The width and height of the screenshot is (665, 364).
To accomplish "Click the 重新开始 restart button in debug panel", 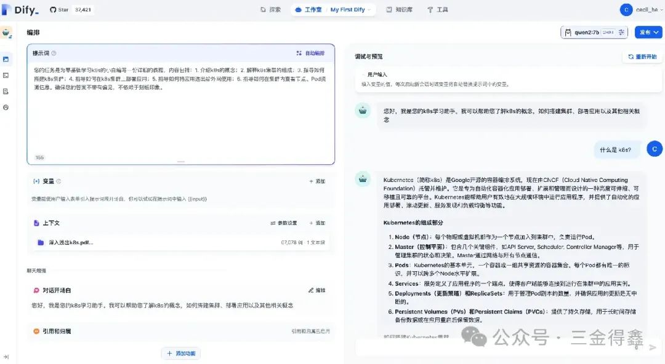I will click(x=641, y=55).
